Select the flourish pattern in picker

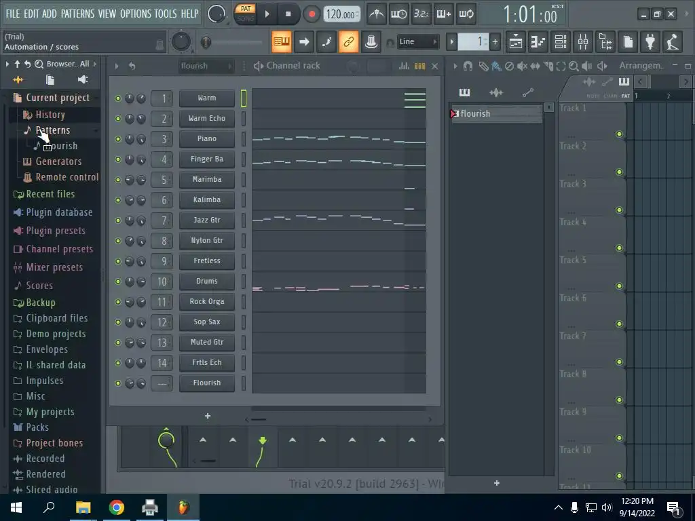point(496,114)
